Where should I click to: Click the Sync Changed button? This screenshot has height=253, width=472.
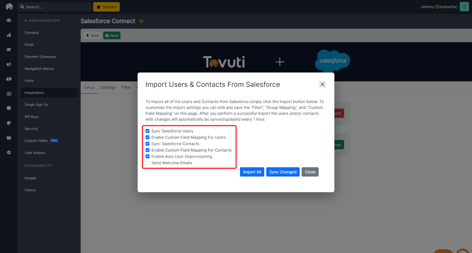coord(283,172)
